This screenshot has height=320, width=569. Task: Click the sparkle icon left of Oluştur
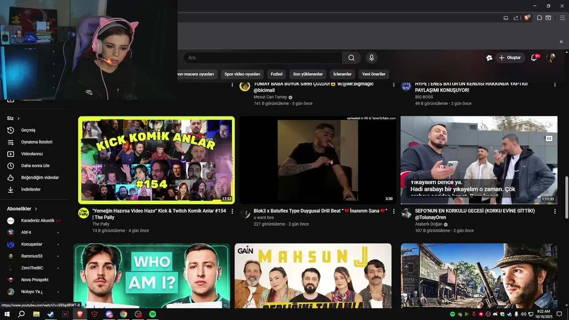[x=489, y=58]
